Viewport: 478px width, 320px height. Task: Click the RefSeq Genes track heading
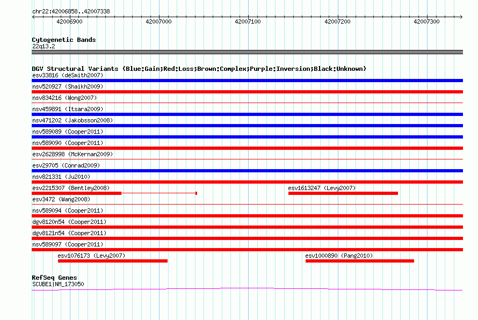[55, 278]
